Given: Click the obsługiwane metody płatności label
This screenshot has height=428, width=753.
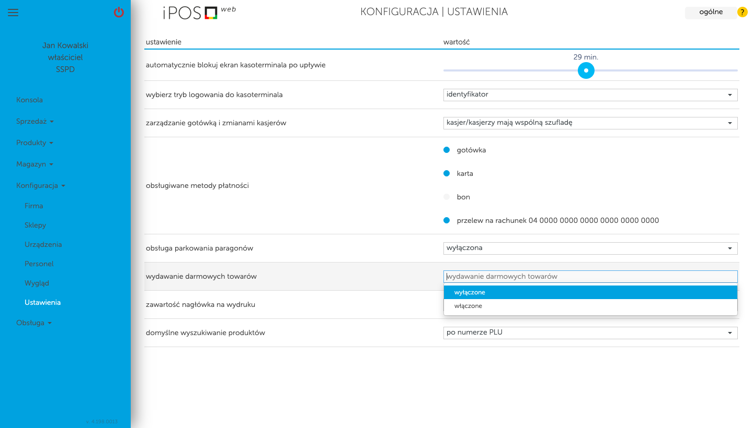Looking at the screenshot, I should point(197,185).
